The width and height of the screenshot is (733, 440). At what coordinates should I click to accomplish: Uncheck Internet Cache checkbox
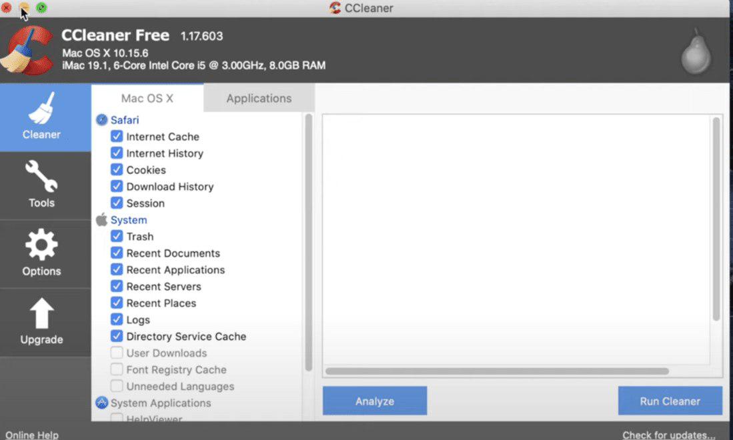pyautogui.click(x=117, y=137)
